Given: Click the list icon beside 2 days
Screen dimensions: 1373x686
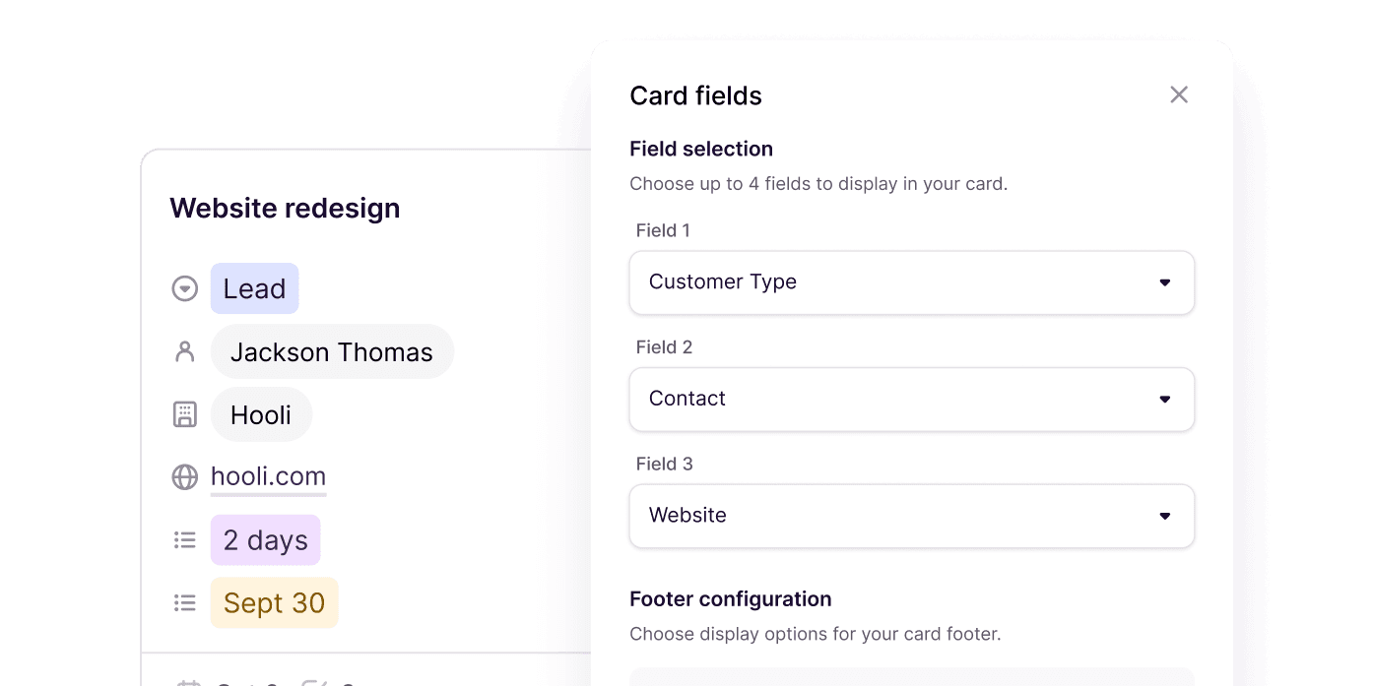Looking at the screenshot, I should tap(184, 540).
